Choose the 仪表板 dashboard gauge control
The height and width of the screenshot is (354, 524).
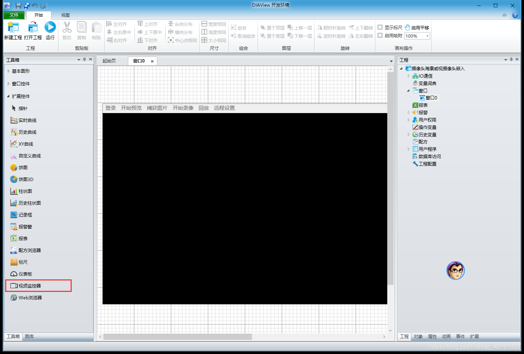(x=21, y=274)
